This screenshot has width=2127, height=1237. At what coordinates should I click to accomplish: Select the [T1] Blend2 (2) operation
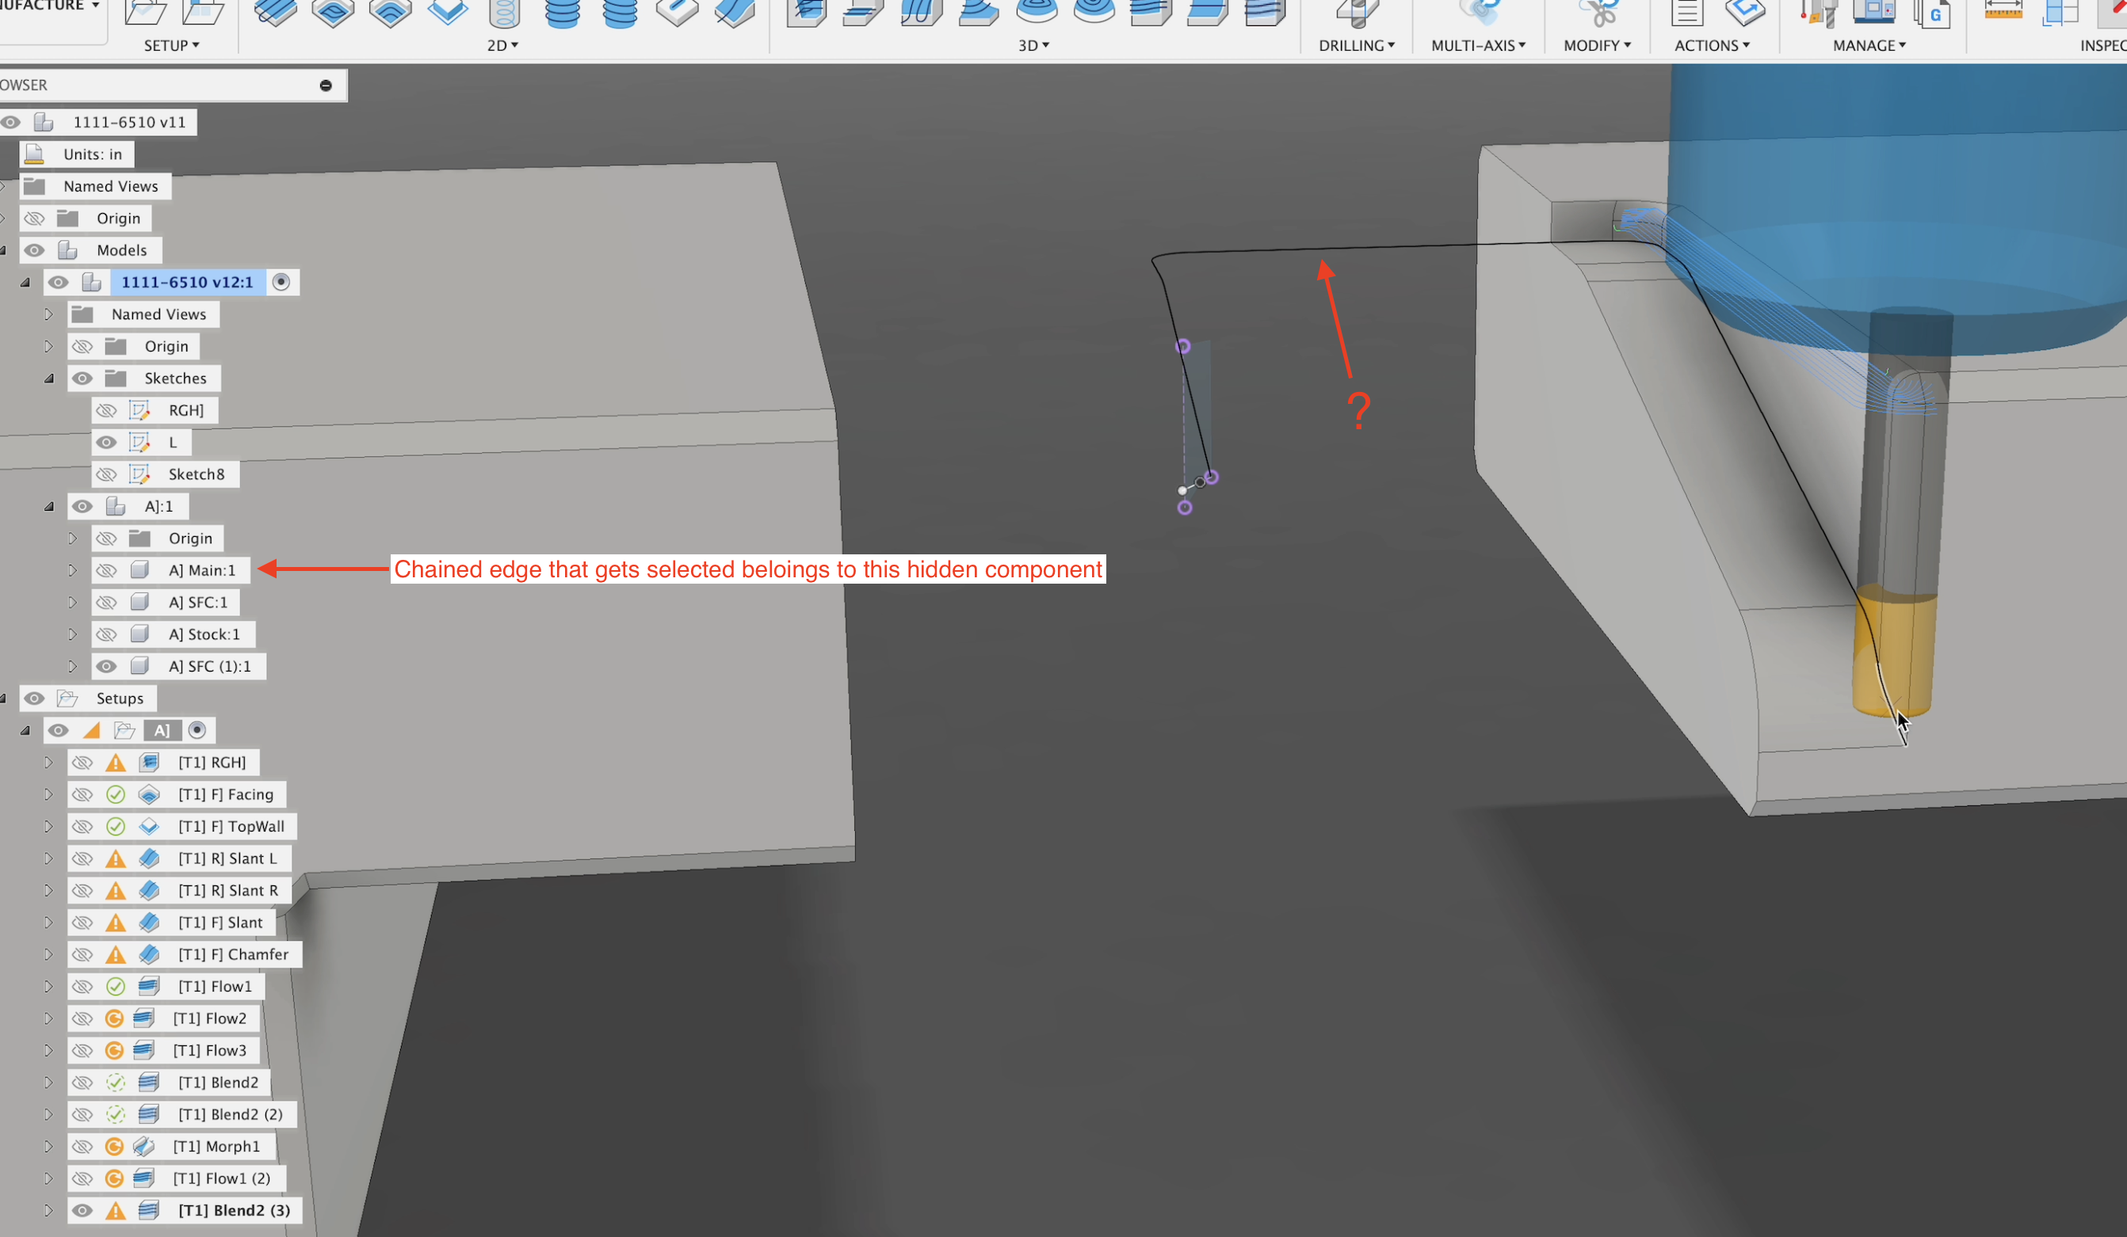pos(230,1115)
